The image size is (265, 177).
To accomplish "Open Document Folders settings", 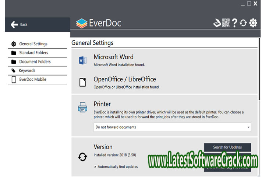I will coord(35,62).
